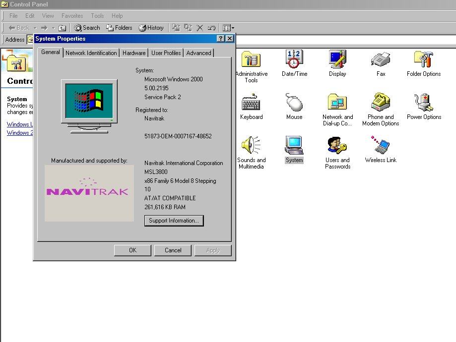Click the dialog's question mark help button
Image resolution: width=456 pixels, height=342 pixels.
[x=221, y=39]
